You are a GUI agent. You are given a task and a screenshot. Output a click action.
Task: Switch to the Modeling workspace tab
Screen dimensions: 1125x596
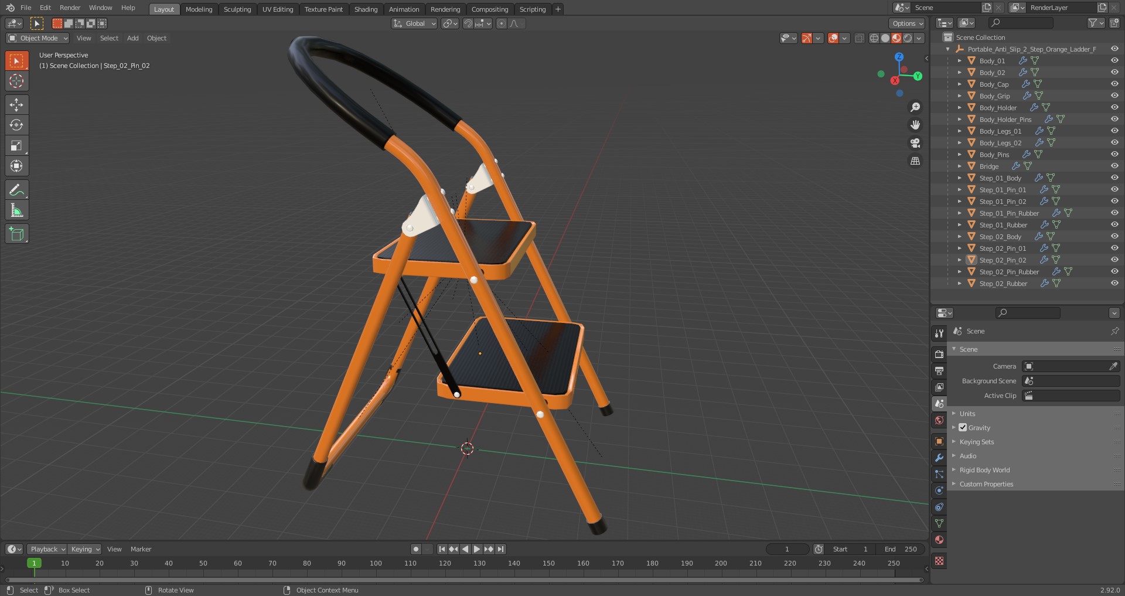tap(199, 9)
